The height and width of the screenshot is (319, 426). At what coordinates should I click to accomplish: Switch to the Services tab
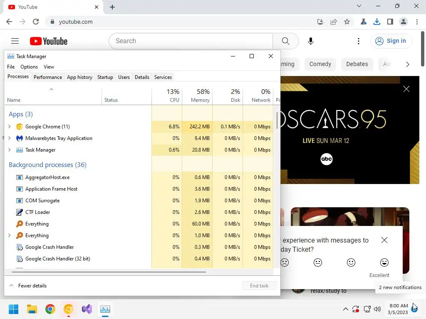click(x=163, y=77)
